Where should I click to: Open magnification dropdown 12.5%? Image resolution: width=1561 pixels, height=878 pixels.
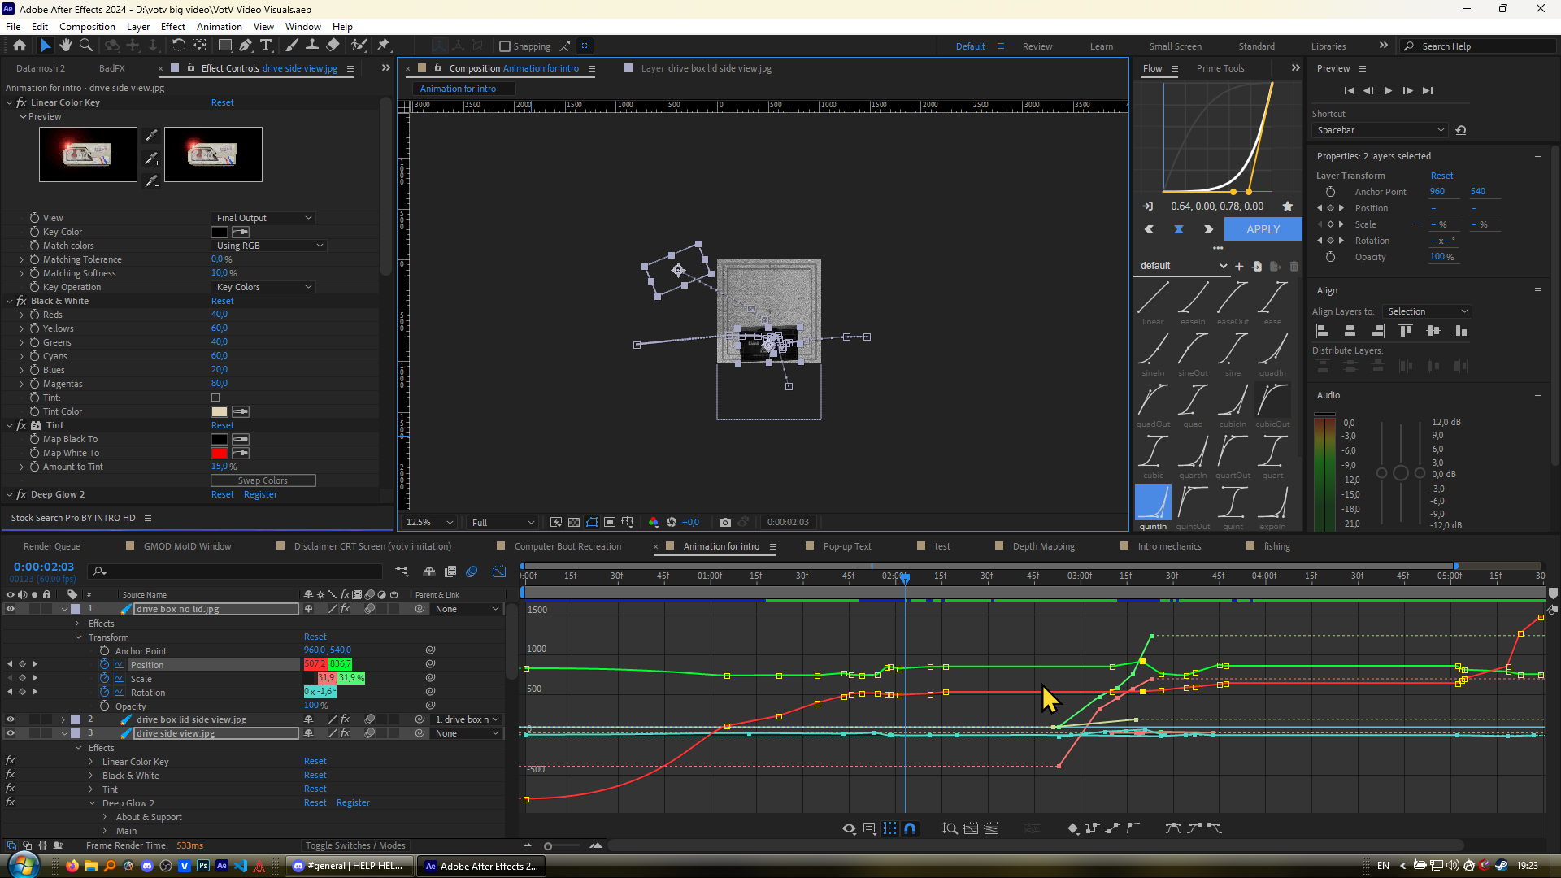[x=429, y=522]
